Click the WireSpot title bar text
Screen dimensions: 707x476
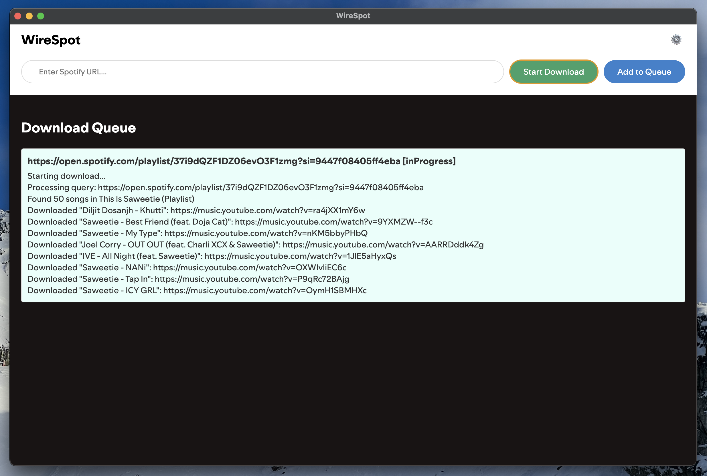(353, 16)
